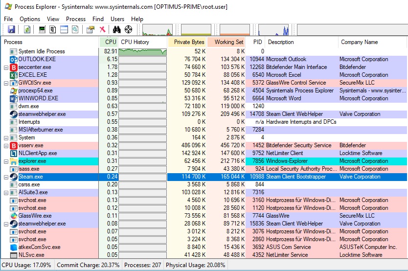The height and width of the screenshot is (271, 408).
Task: Click the Process Explorer icon beside procexp64.exe
Action: point(14,91)
